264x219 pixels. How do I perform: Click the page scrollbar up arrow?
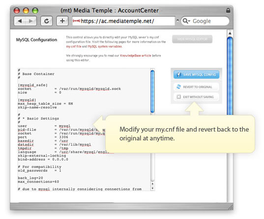(x=230, y=33)
